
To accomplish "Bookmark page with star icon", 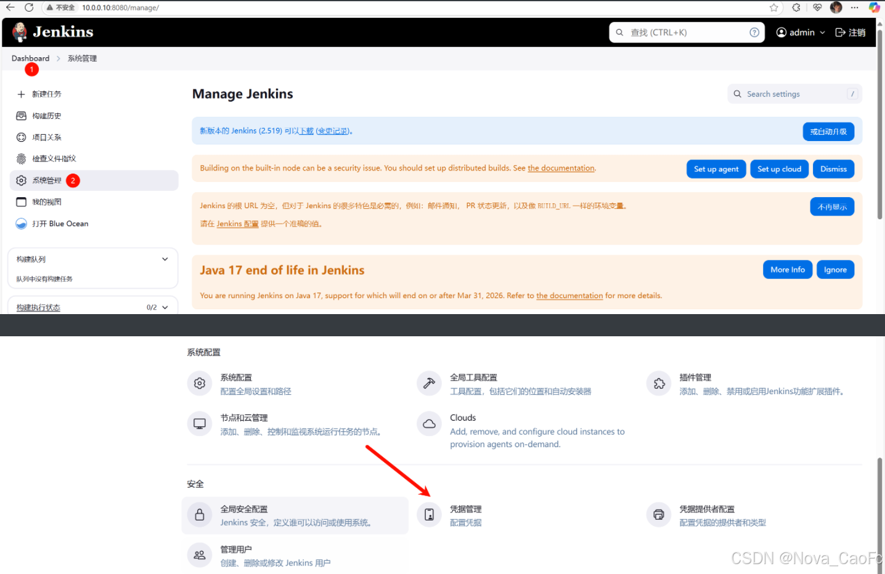I will click(774, 7).
